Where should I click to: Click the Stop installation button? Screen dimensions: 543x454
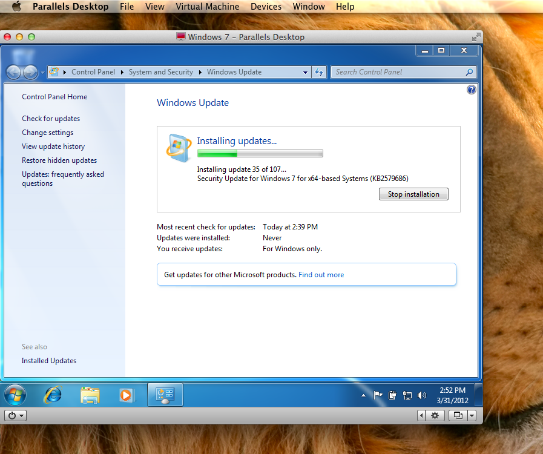pos(413,194)
